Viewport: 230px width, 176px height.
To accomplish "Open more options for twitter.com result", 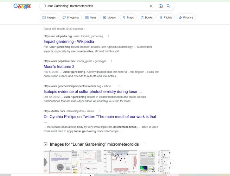I will 100,111.
